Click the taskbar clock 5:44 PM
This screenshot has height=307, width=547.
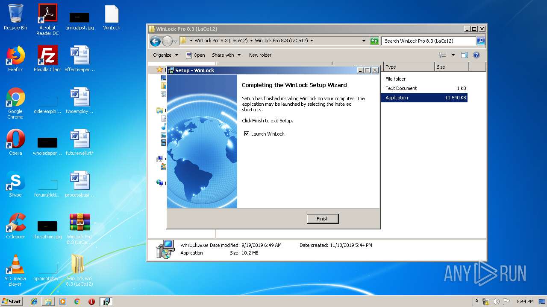(525, 301)
